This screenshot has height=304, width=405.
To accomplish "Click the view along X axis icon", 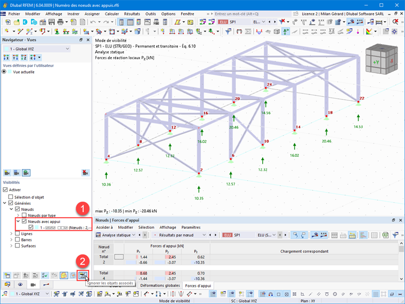I will click(6, 58).
